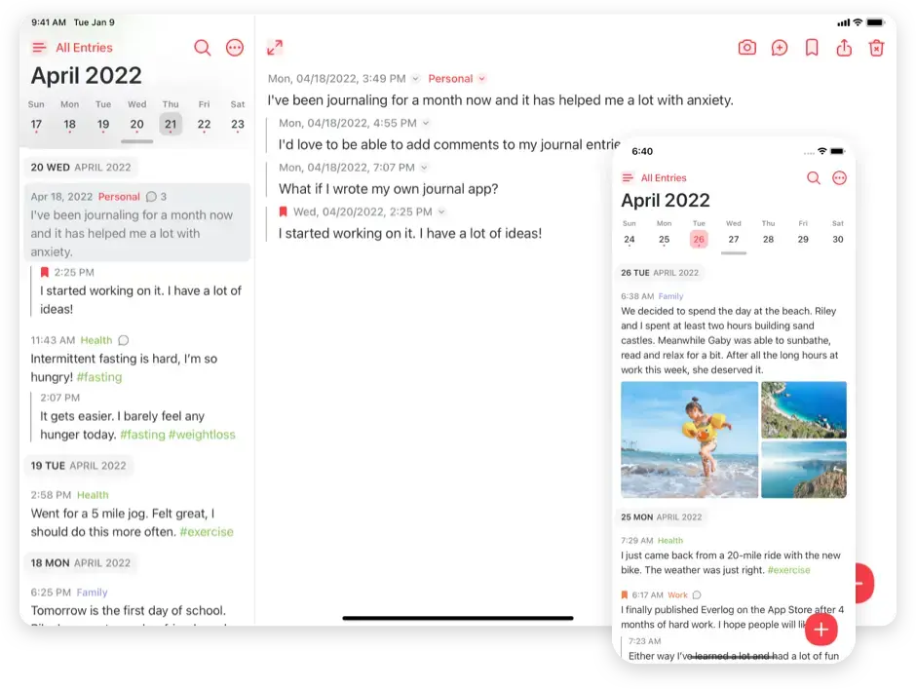
Task: Select Wed 27 on the phone week strip
Action: click(x=734, y=239)
